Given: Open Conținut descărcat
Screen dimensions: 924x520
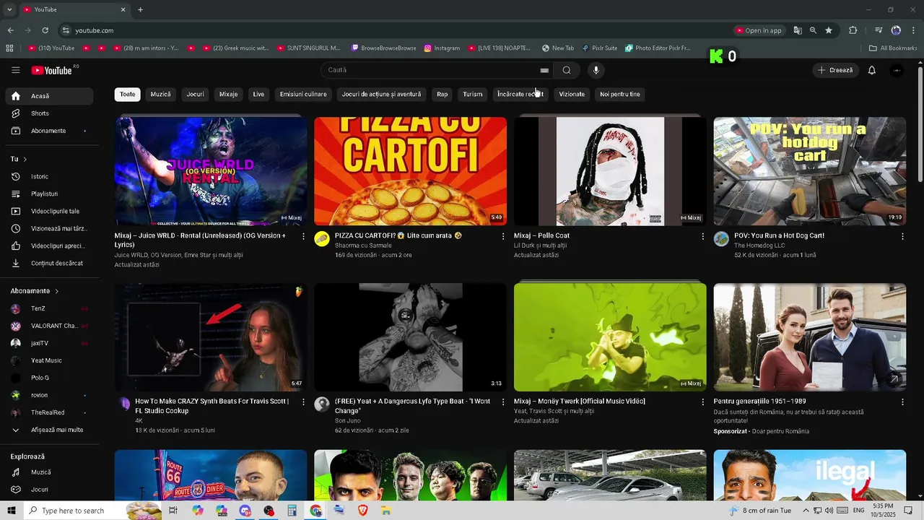Looking at the screenshot, I should pyautogui.click(x=49, y=263).
